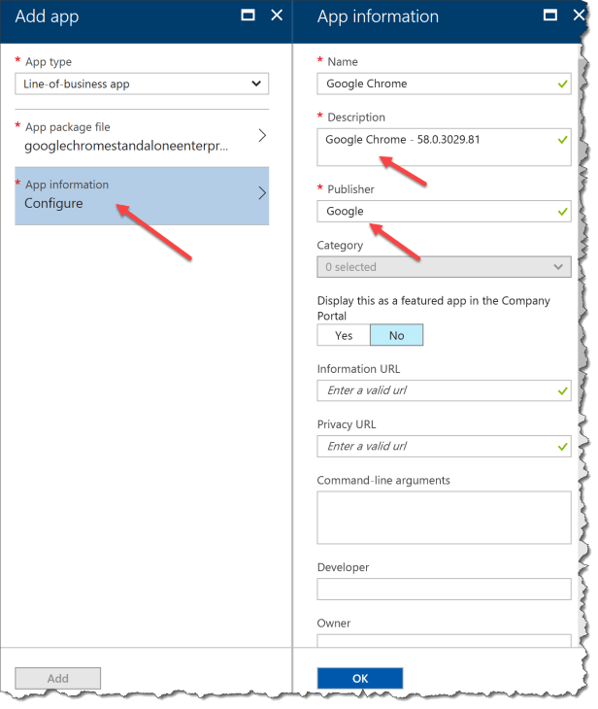This screenshot has height=709, width=598.
Task: Click the Privacy URL field
Action: [x=444, y=447]
